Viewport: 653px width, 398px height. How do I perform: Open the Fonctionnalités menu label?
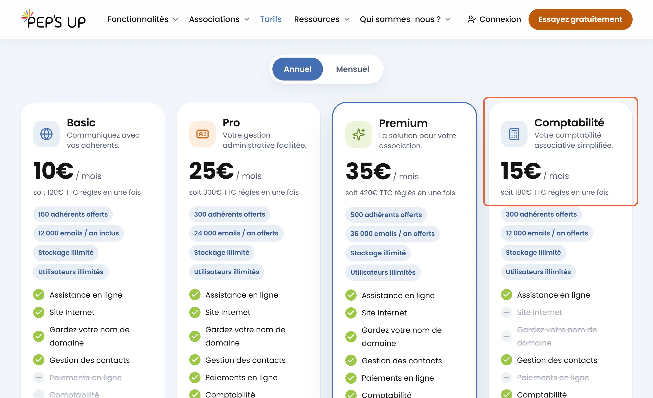pyautogui.click(x=138, y=19)
